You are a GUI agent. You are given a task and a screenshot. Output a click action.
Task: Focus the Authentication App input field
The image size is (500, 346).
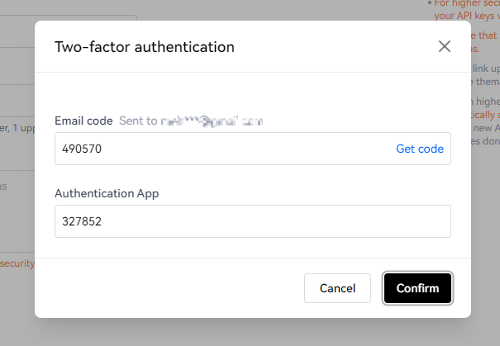coord(253,221)
